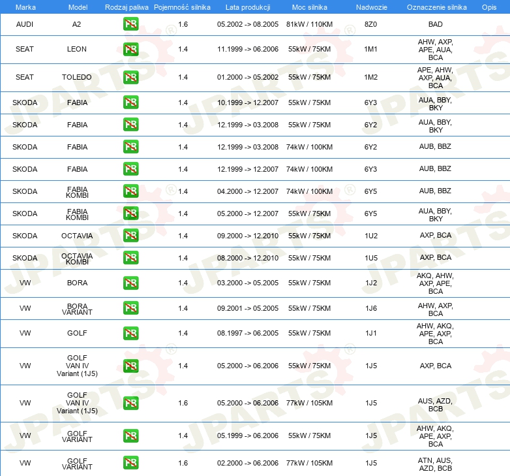The image size is (510, 476).
Task: Click the 1U2 body code cell
Action: 371,236
